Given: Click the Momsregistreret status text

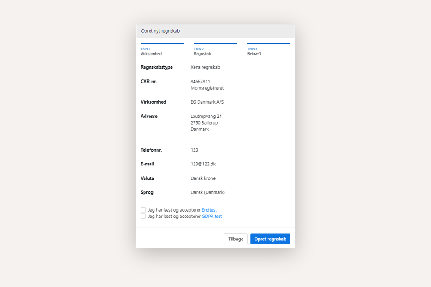Looking at the screenshot, I should (x=207, y=88).
